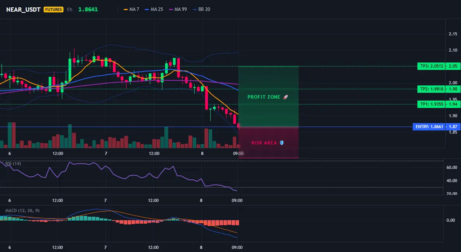The height and width of the screenshot is (252, 461).
Task: Click the 0.00 MACD axis value
Action: [x=450, y=220]
